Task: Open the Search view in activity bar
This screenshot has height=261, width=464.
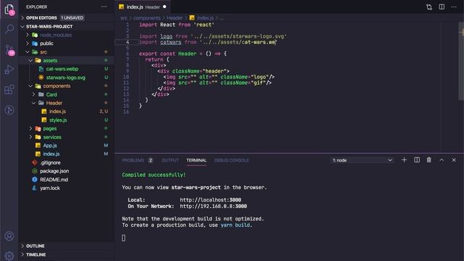Action: coord(9,29)
